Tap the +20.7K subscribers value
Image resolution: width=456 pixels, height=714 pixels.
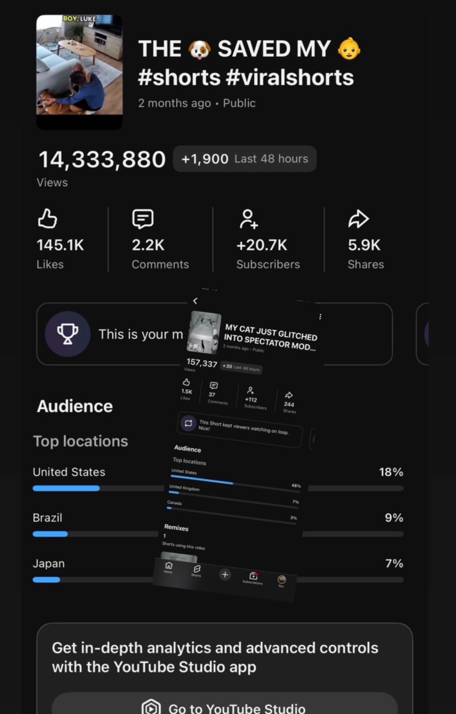(x=262, y=245)
